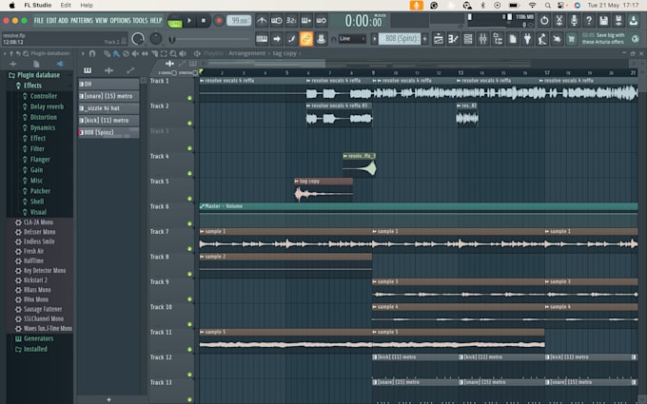Open the VIEW menu
The height and width of the screenshot is (404, 647).
tap(102, 21)
